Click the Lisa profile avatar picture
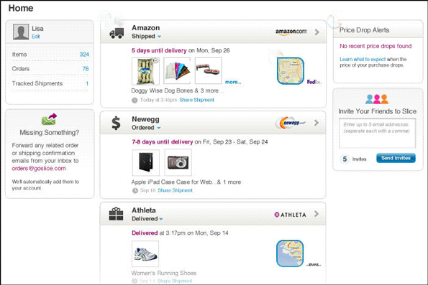428x285 pixels. [21, 32]
